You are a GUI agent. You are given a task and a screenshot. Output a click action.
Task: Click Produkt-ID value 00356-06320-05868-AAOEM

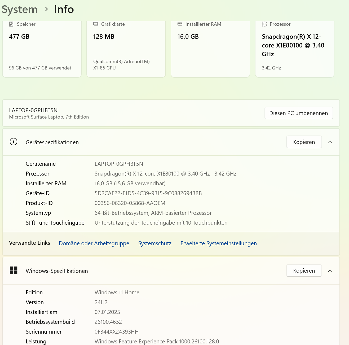pos(130,203)
